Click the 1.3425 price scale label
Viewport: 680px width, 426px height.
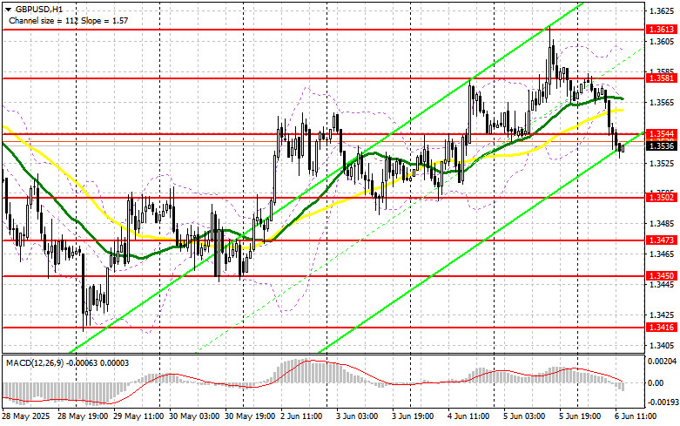662,315
